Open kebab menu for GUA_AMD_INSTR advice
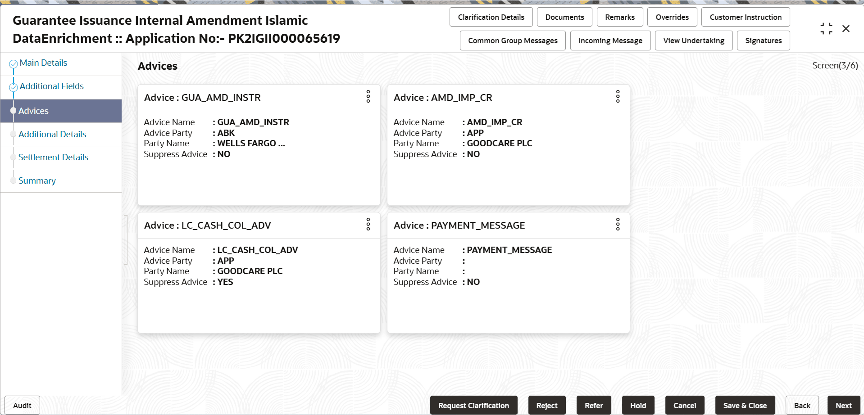Viewport: 864px width, 415px height. tap(368, 96)
